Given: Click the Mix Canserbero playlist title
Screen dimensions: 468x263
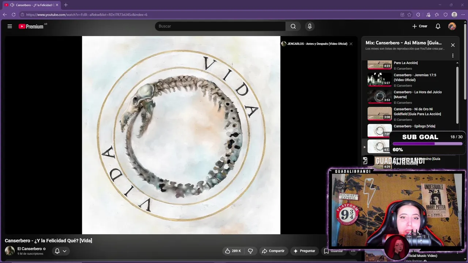Looking at the screenshot, I should coord(404,43).
